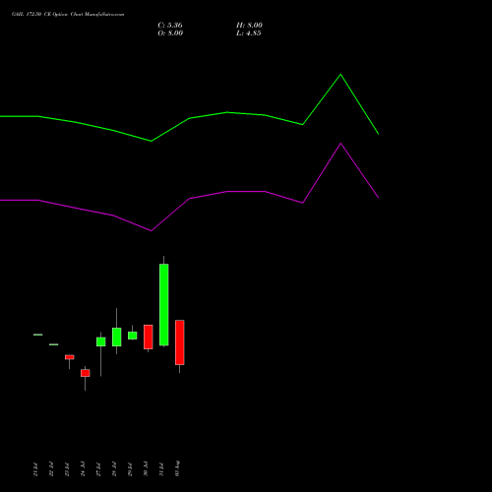Click the '03 Aug' date axis label
This screenshot has height=492, width=492.
(x=177, y=468)
